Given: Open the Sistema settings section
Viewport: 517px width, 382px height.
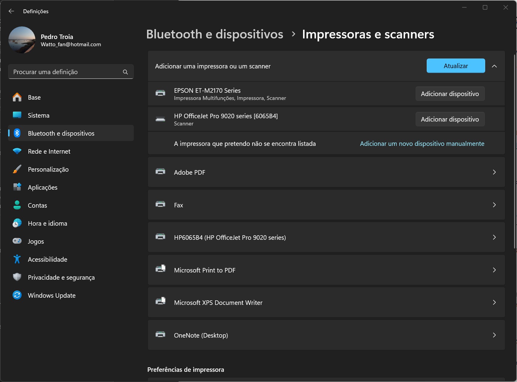Looking at the screenshot, I should coord(39,116).
